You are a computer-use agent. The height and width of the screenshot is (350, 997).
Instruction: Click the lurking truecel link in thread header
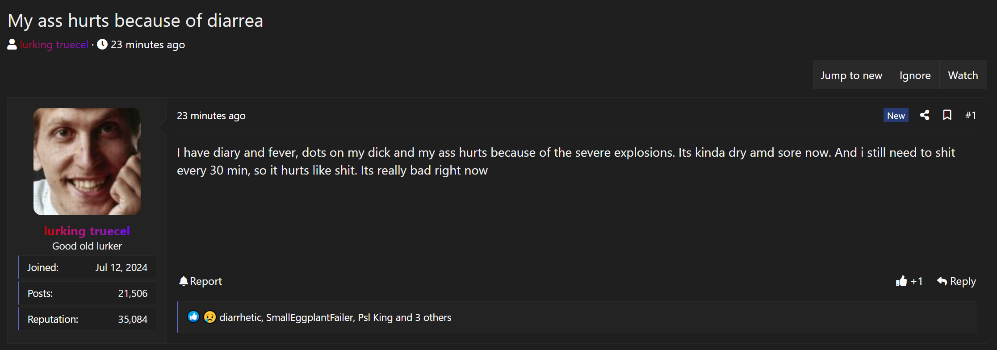coord(54,45)
